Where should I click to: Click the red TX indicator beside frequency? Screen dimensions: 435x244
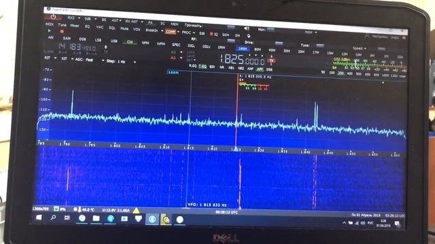pyautogui.click(x=271, y=60)
